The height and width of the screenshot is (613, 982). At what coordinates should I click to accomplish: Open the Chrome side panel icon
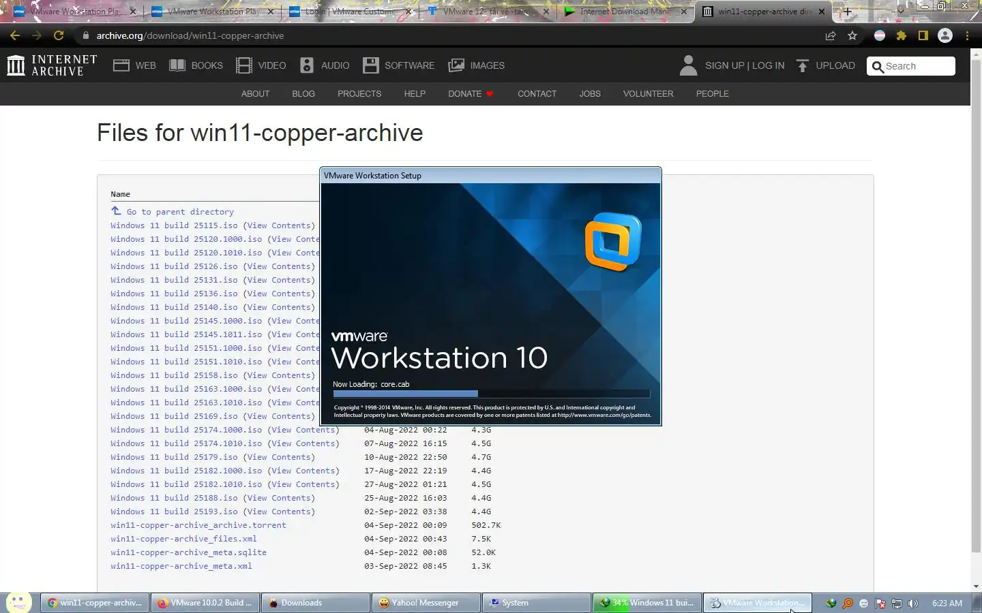[x=923, y=35]
